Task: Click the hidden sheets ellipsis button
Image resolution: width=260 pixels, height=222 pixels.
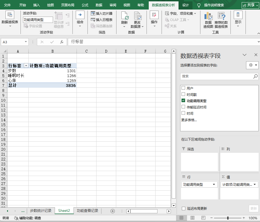Action: [23, 211]
